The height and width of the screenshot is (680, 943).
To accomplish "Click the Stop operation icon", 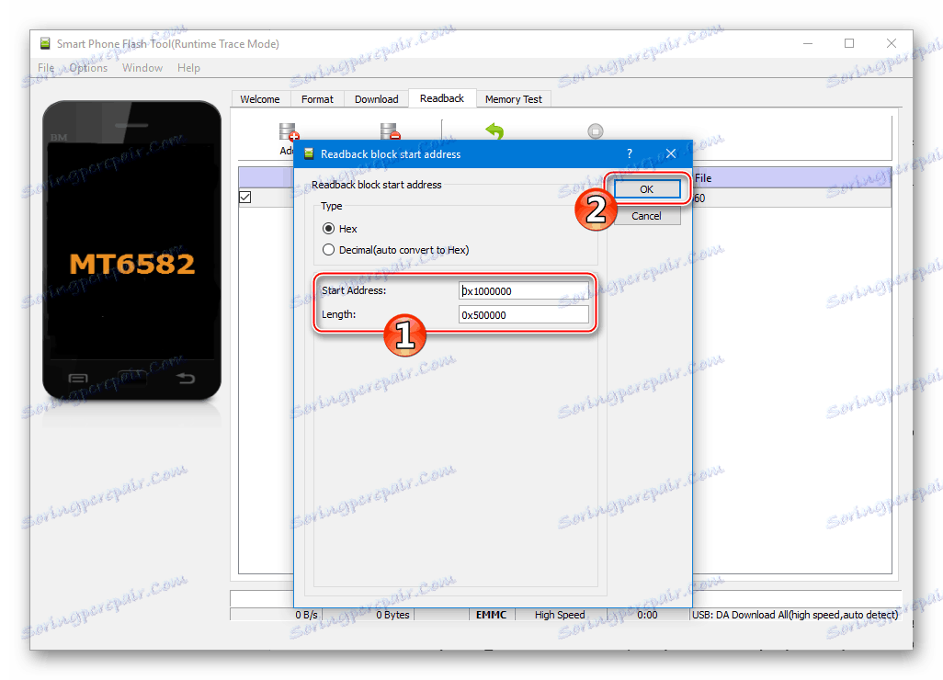I will [595, 130].
